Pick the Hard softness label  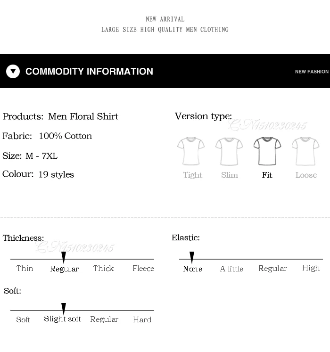(x=142, y=319)
